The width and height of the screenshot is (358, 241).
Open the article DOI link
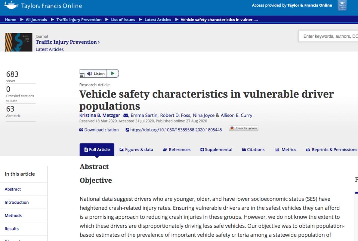click(174, 130)
